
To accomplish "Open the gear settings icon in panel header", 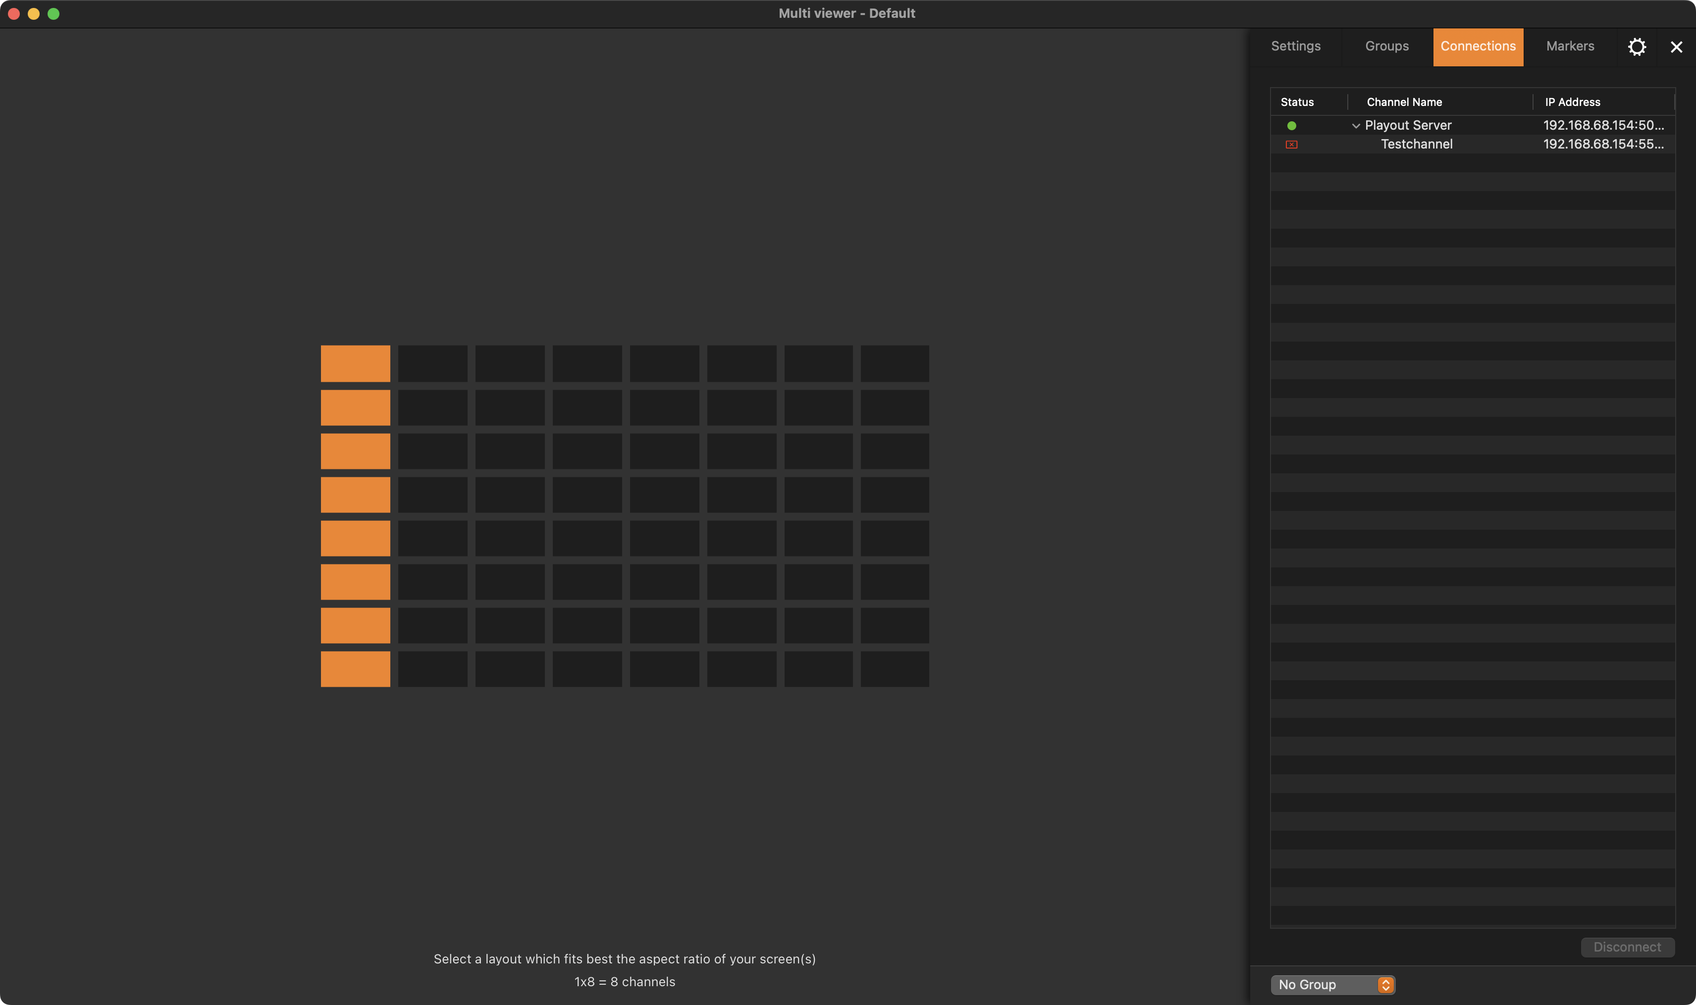I will coord(1637,47).
